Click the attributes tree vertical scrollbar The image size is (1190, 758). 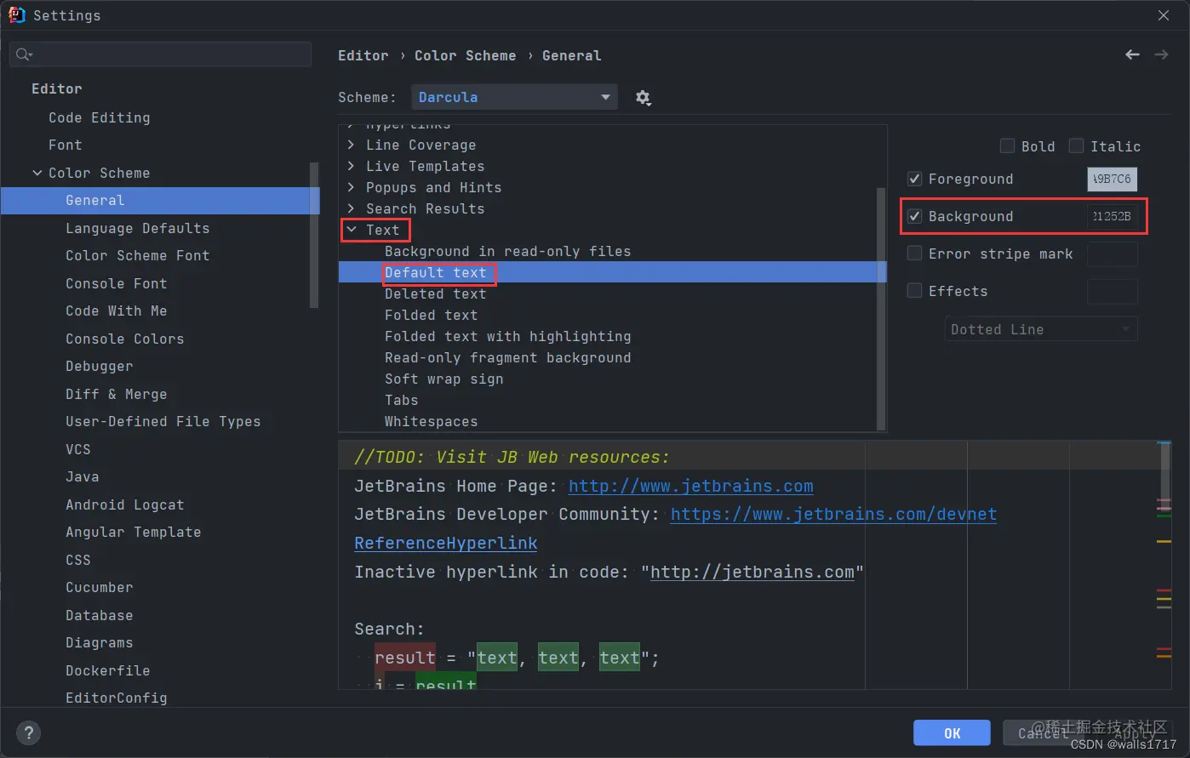click(x=881, y=308)
